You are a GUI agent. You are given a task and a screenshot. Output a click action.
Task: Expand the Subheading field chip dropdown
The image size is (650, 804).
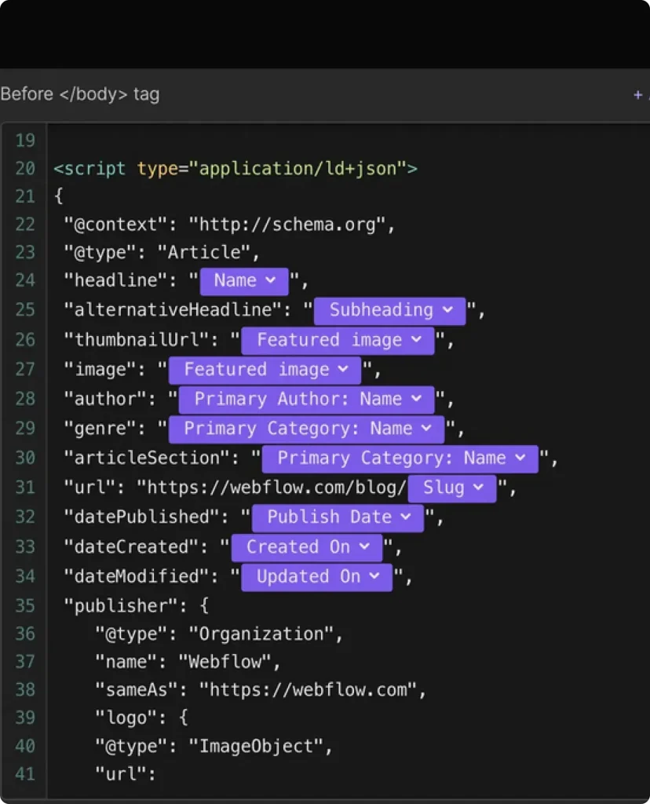click(390, 310)
